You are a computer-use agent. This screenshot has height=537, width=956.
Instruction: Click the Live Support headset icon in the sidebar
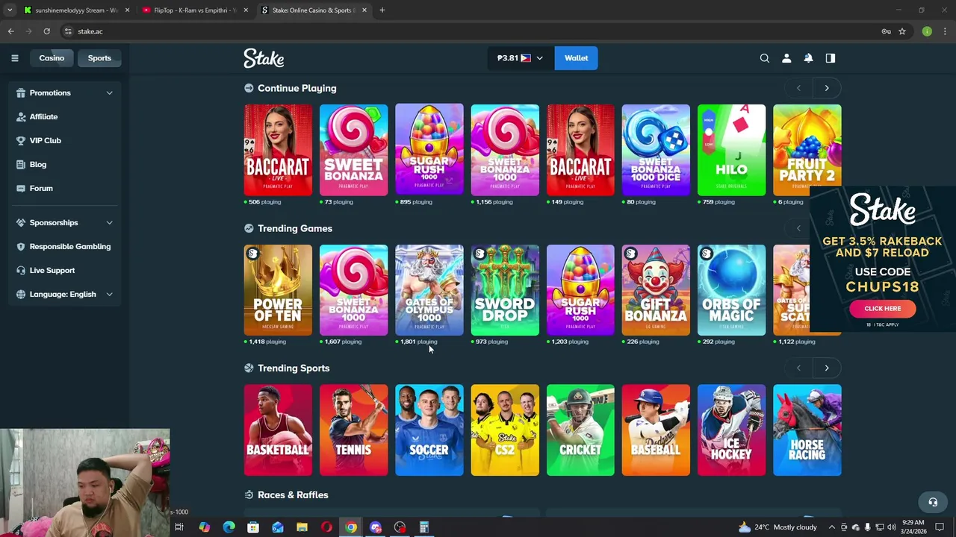22,270
